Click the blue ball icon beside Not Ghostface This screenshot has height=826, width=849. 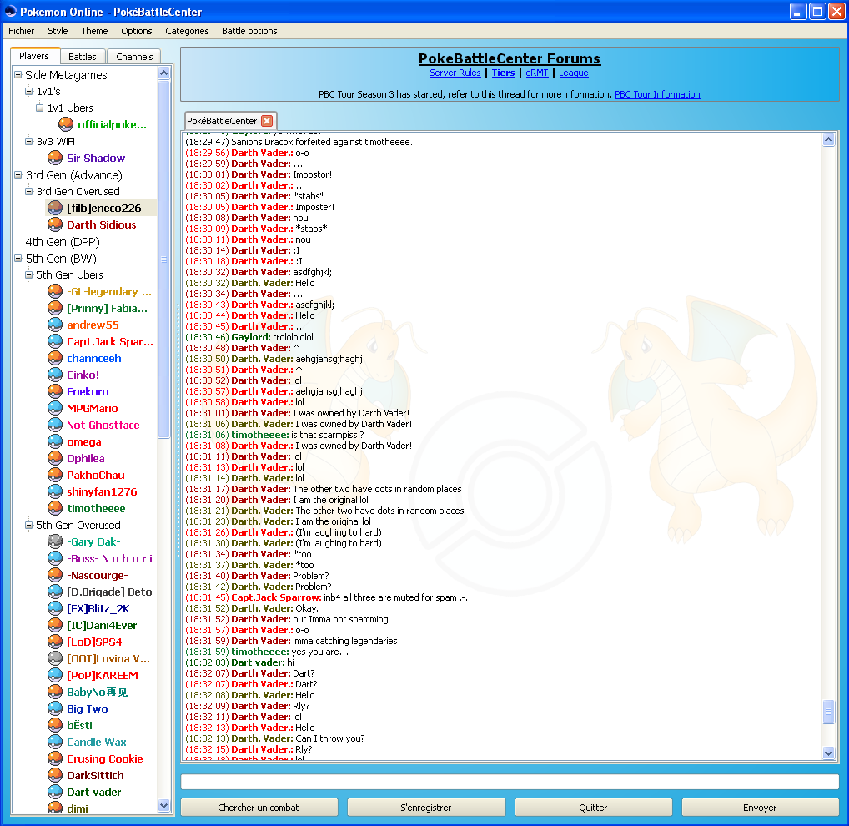55,426
